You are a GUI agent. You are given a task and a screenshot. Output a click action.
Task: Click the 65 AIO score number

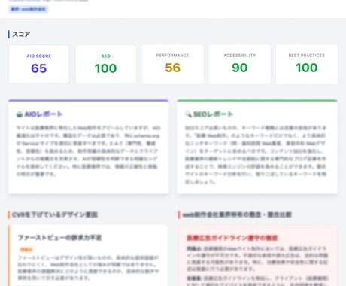(39, 68)
